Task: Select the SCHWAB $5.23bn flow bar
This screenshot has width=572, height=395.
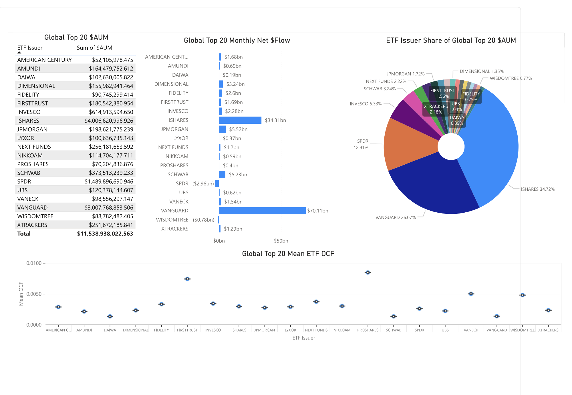Action: tap(222, 174)
